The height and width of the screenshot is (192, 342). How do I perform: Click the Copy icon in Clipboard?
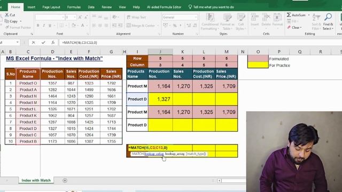(7, 21)
